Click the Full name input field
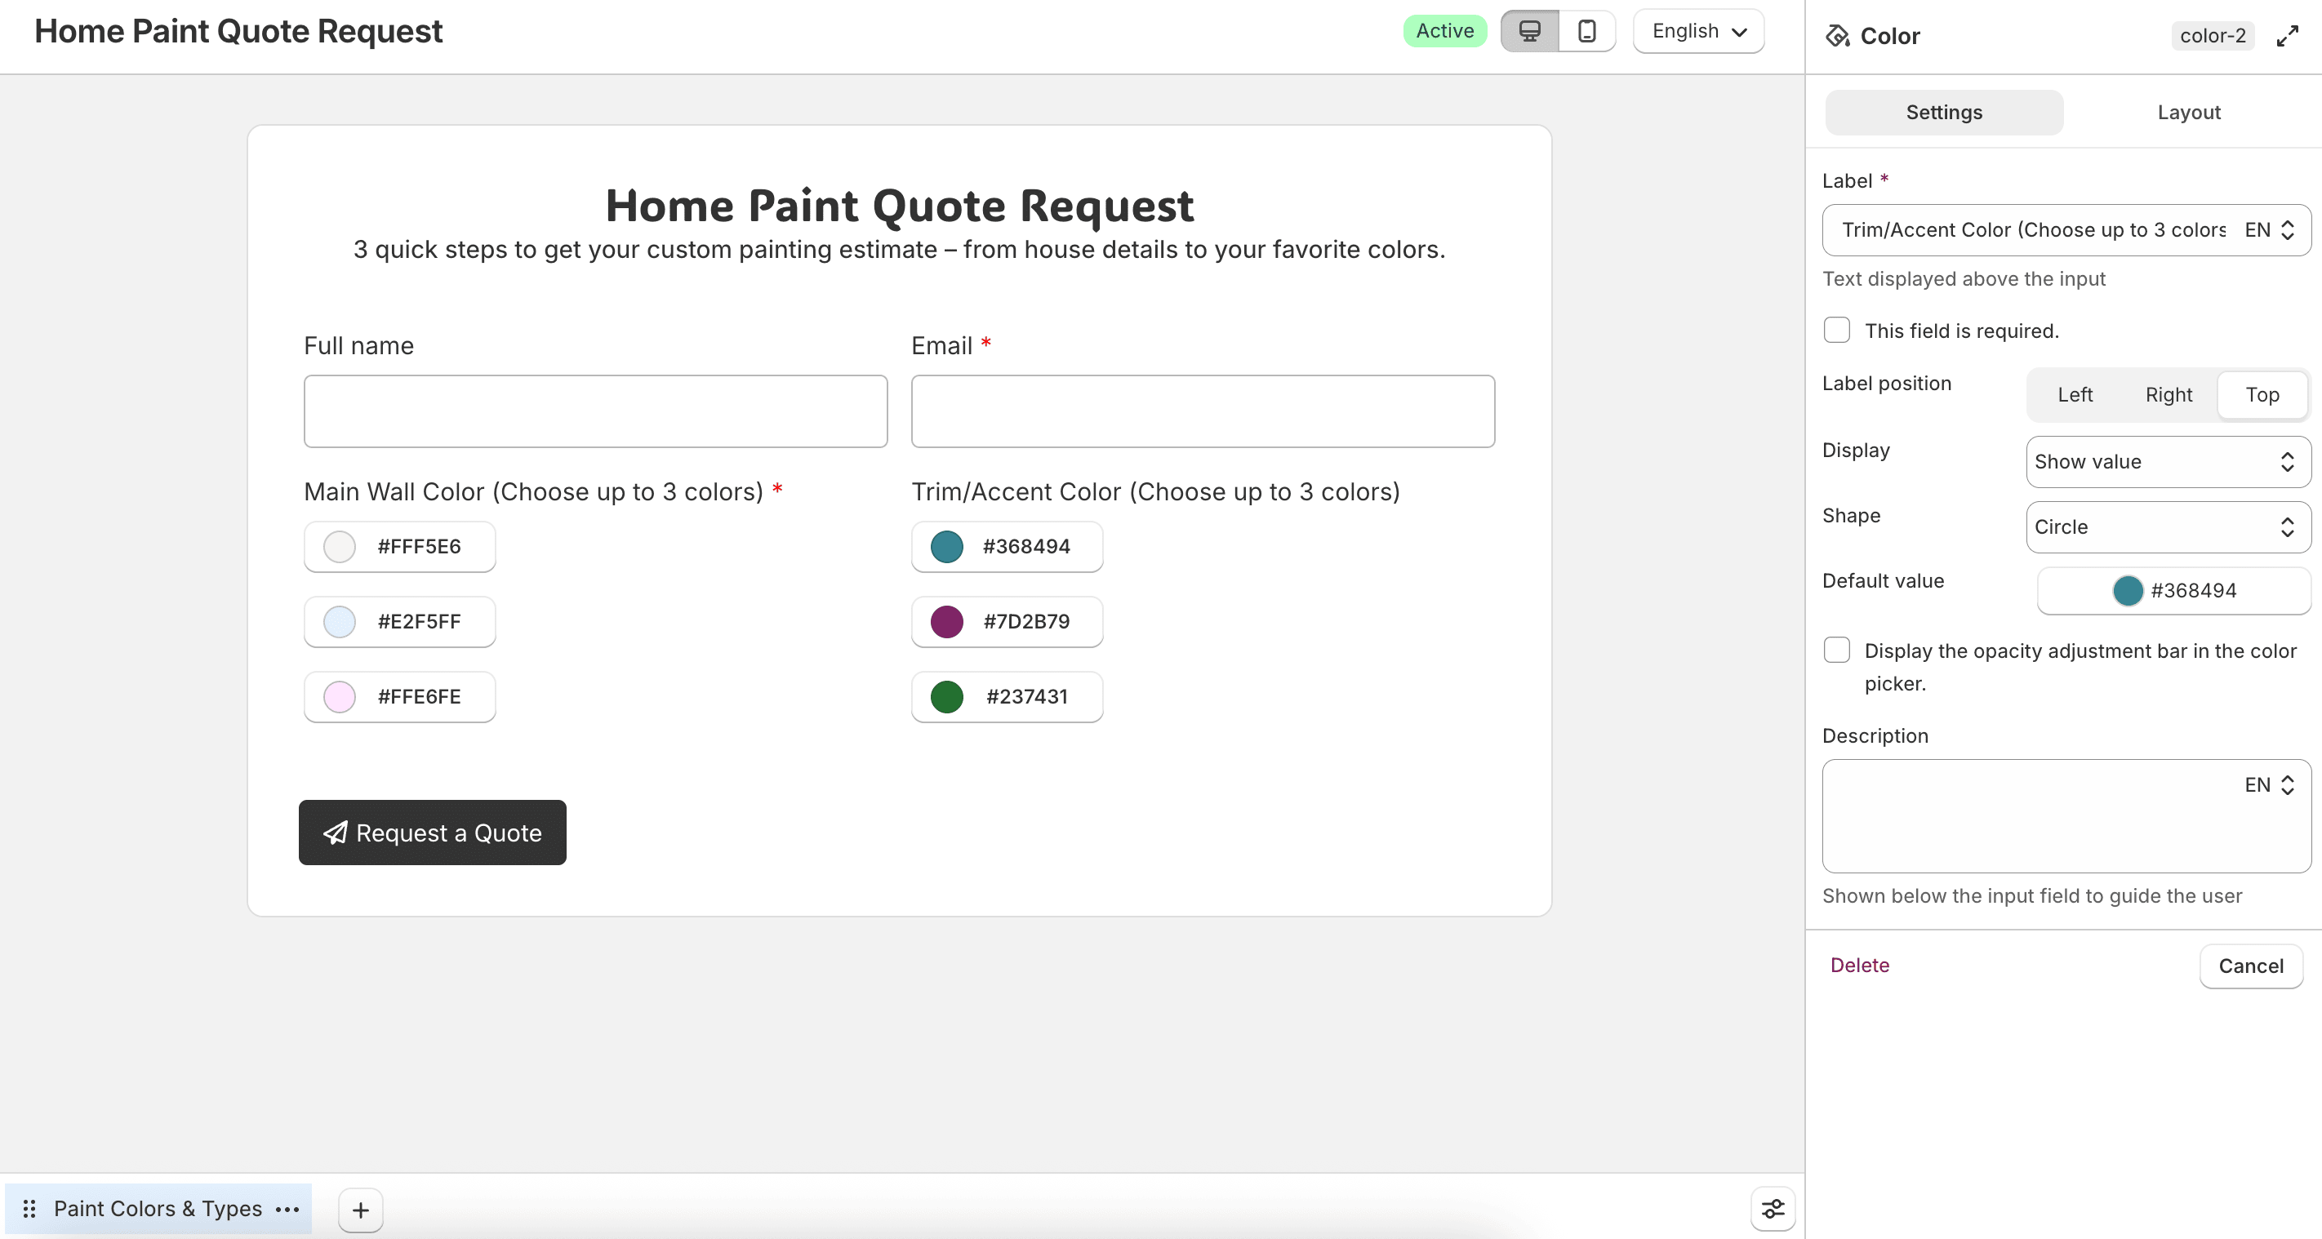Screen dimensions: 2322x1239 596,411
